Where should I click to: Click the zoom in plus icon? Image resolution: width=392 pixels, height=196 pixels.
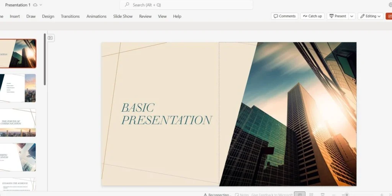(x=382, y=194)
